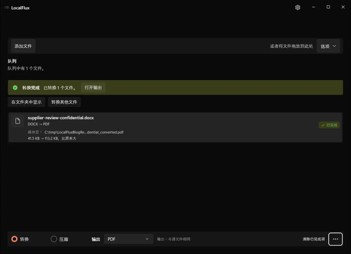351x254 pixels.
Task: Select the supplier-review-confidential.docx queue item
Action: 175,127
